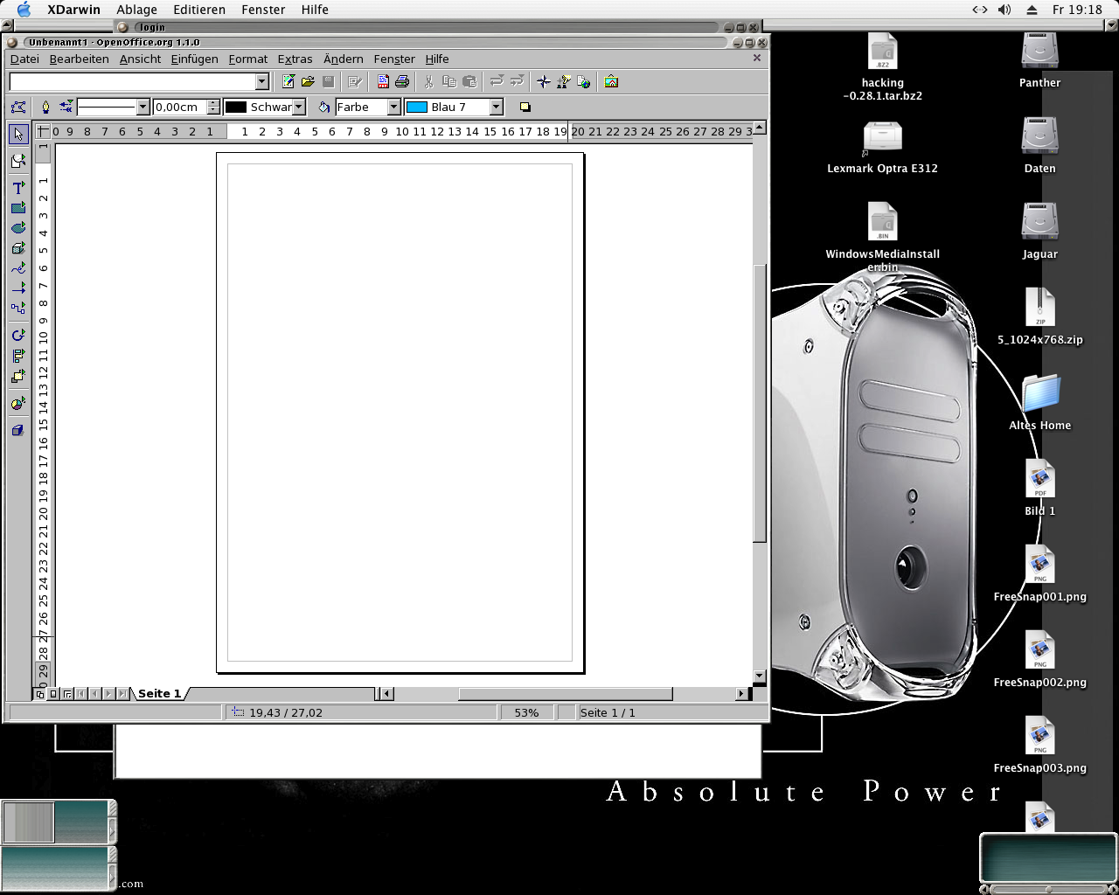Viewport: 1119px width, 895px height.
Task: Toggle the Shadow button on
Action: (x=525, y=108)
